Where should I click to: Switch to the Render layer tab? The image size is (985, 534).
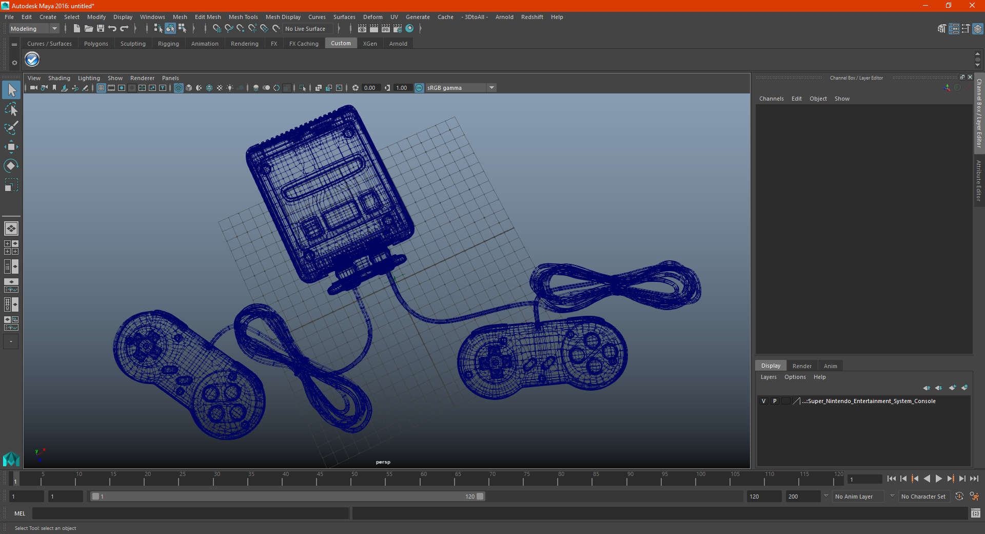coord(802,366)
